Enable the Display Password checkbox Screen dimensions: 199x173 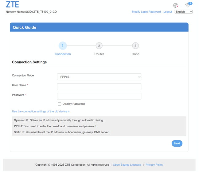(x=60, y=104)
